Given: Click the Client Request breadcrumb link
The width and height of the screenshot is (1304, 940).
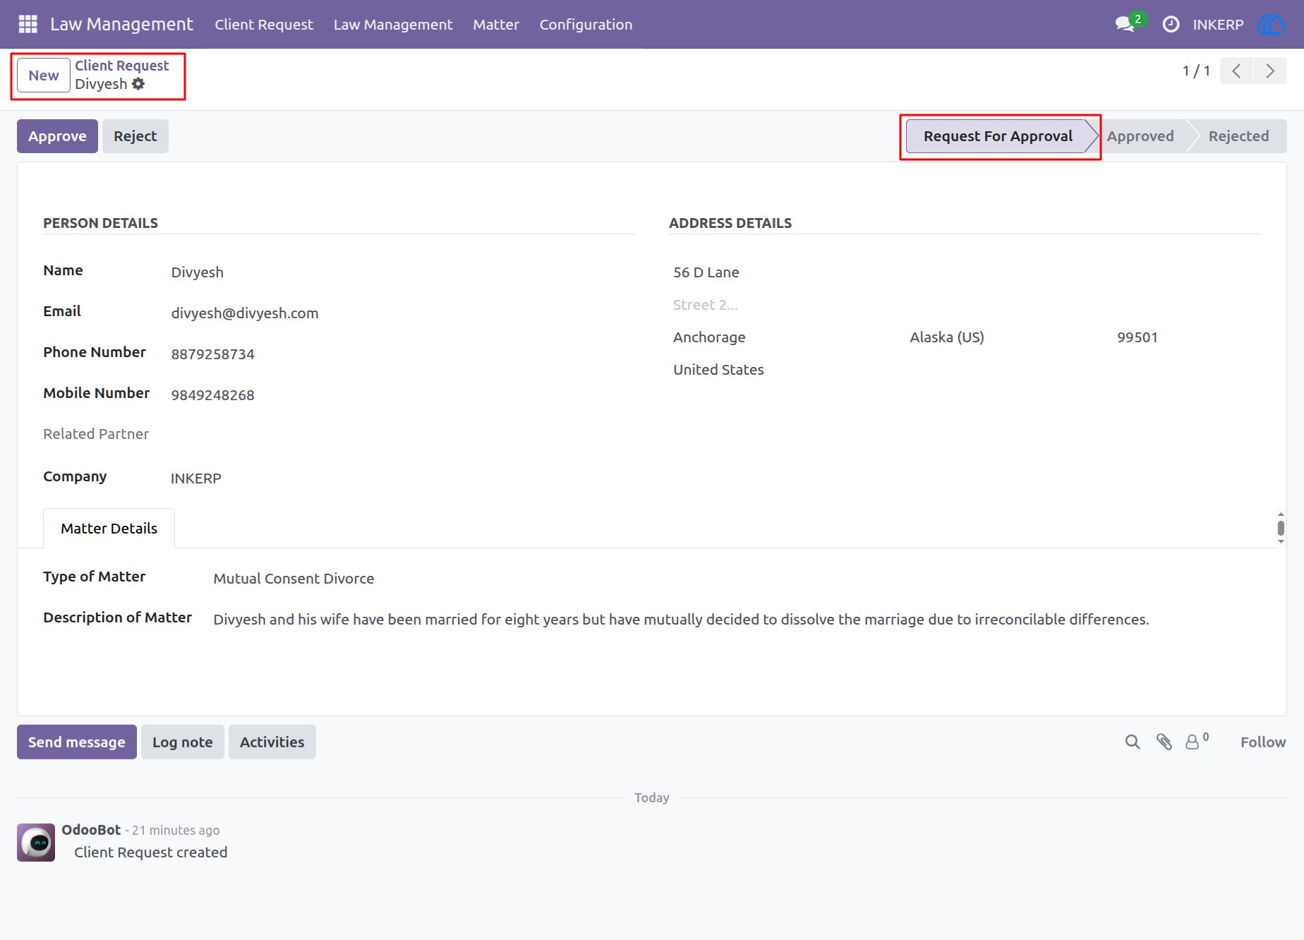Looking at the screenshot, I should (122, 66).
